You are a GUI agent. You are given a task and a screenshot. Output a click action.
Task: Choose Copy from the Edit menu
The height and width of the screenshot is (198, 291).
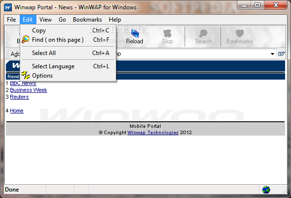coord(68,30)
